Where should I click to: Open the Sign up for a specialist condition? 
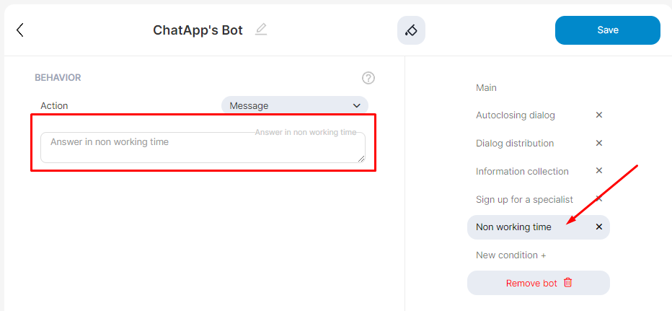coord(524,199)
